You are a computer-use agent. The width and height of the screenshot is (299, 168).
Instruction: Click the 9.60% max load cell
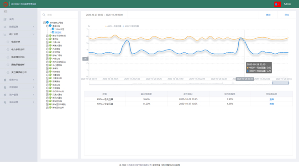click(147, 99)
